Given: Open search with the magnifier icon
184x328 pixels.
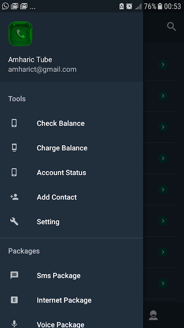Looking at the screenshot, I should (171, 27).
